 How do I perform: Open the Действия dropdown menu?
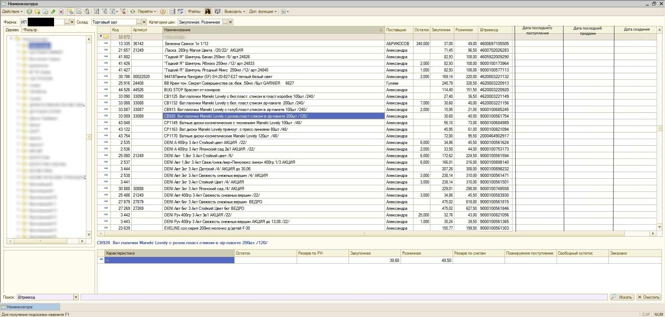click(12, 11)
